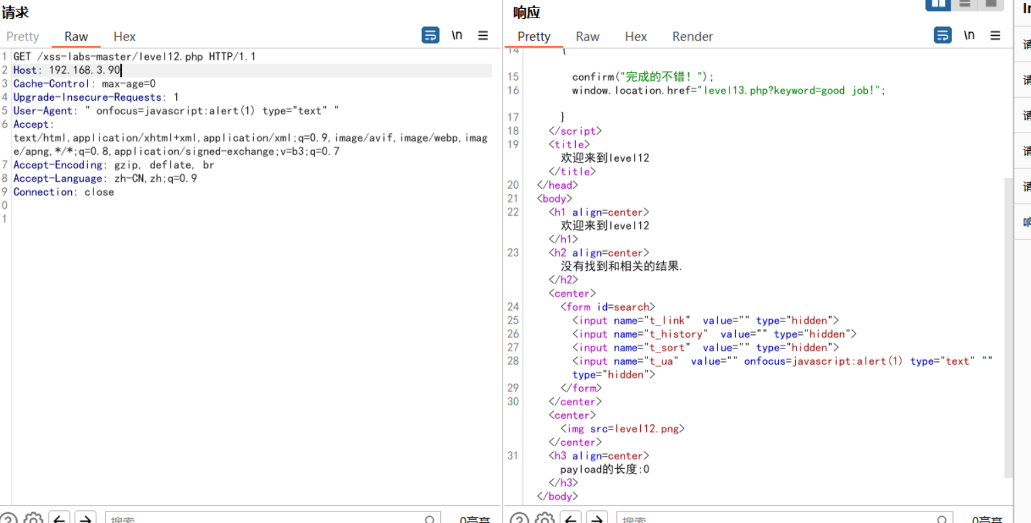Viewport: 1031px width, 523px height.
Task: Switch request view to Pretty tab
Action: point(22,37)
